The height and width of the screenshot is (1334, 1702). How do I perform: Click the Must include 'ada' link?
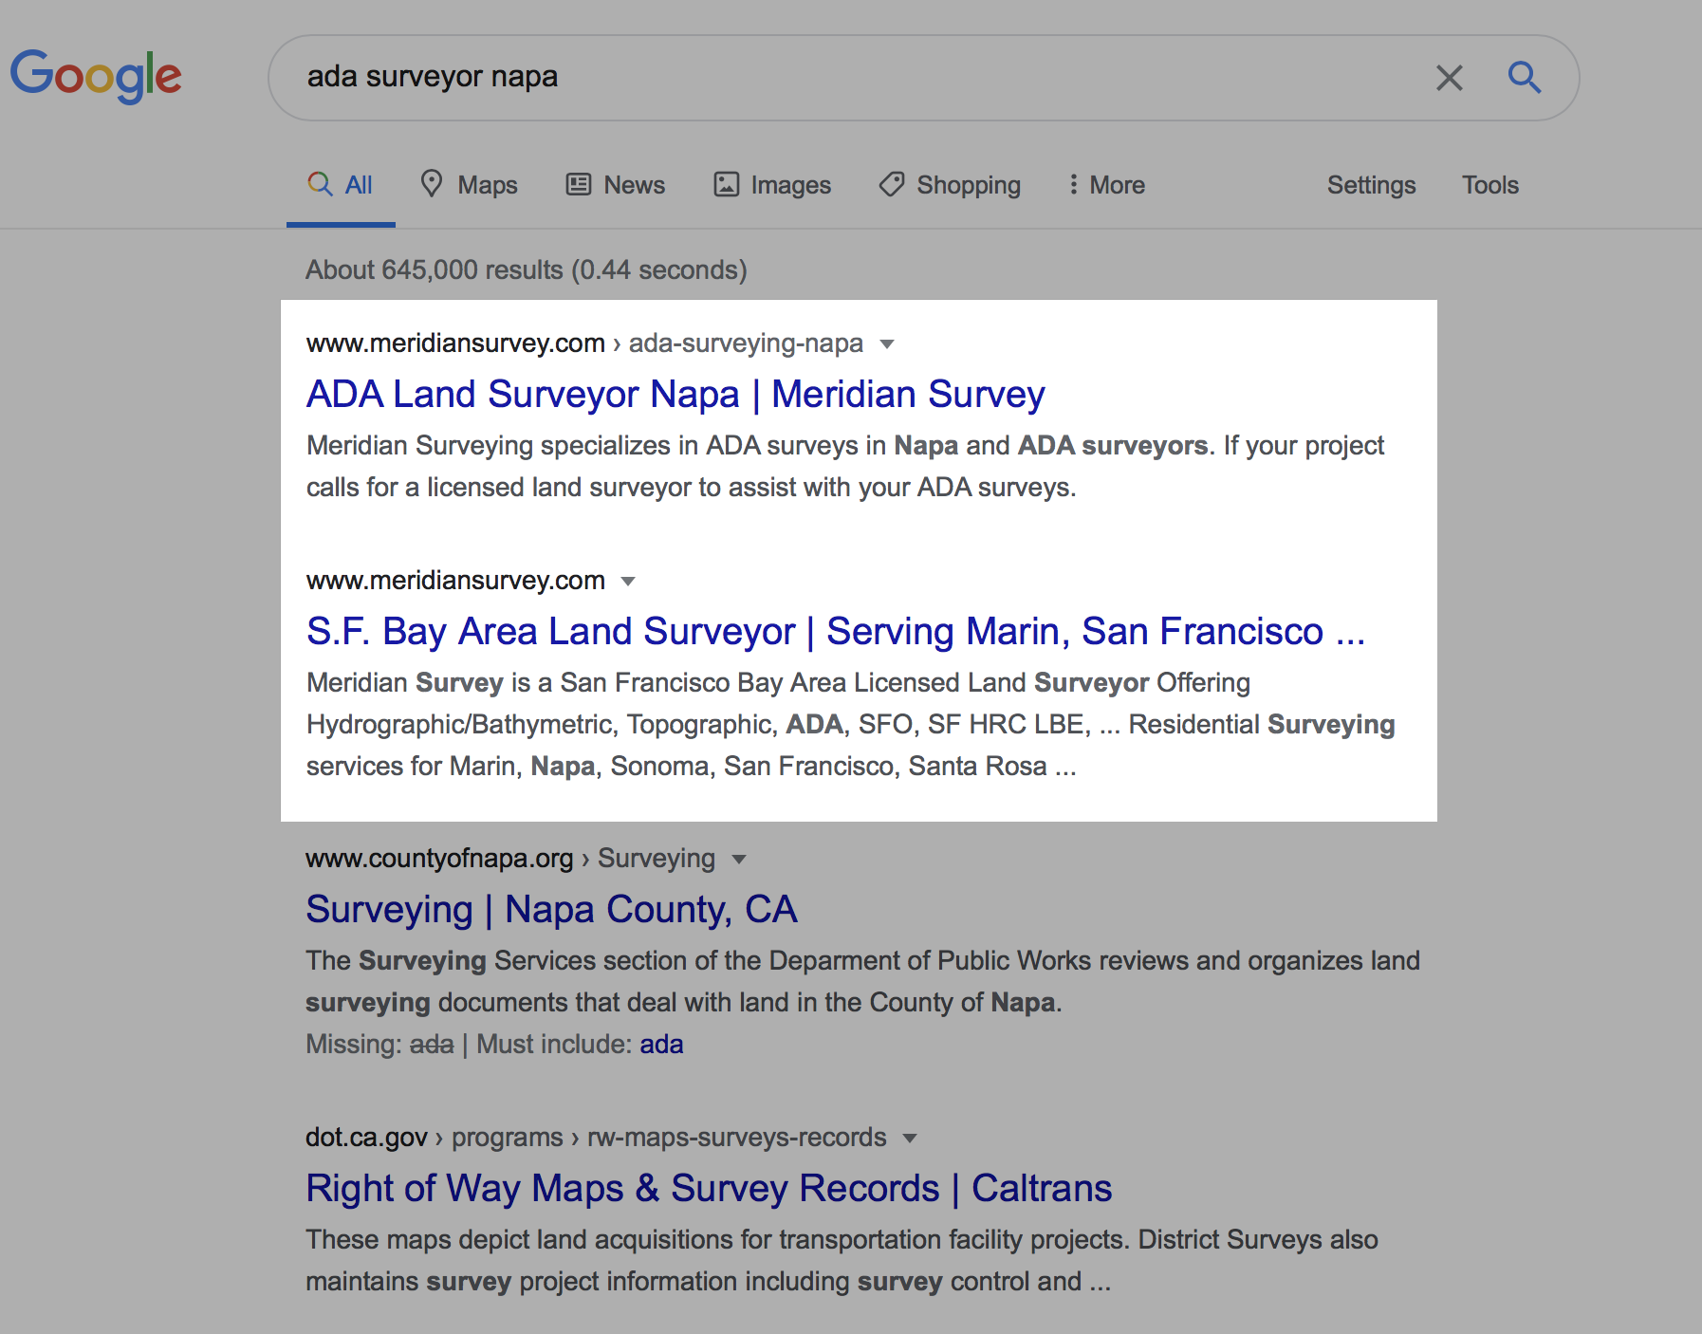coord(661,1044)
